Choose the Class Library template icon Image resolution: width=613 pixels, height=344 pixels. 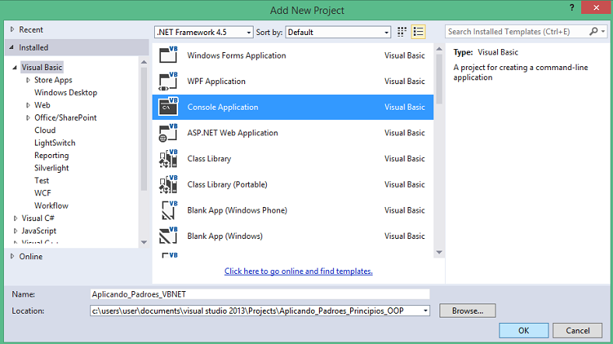169,158
